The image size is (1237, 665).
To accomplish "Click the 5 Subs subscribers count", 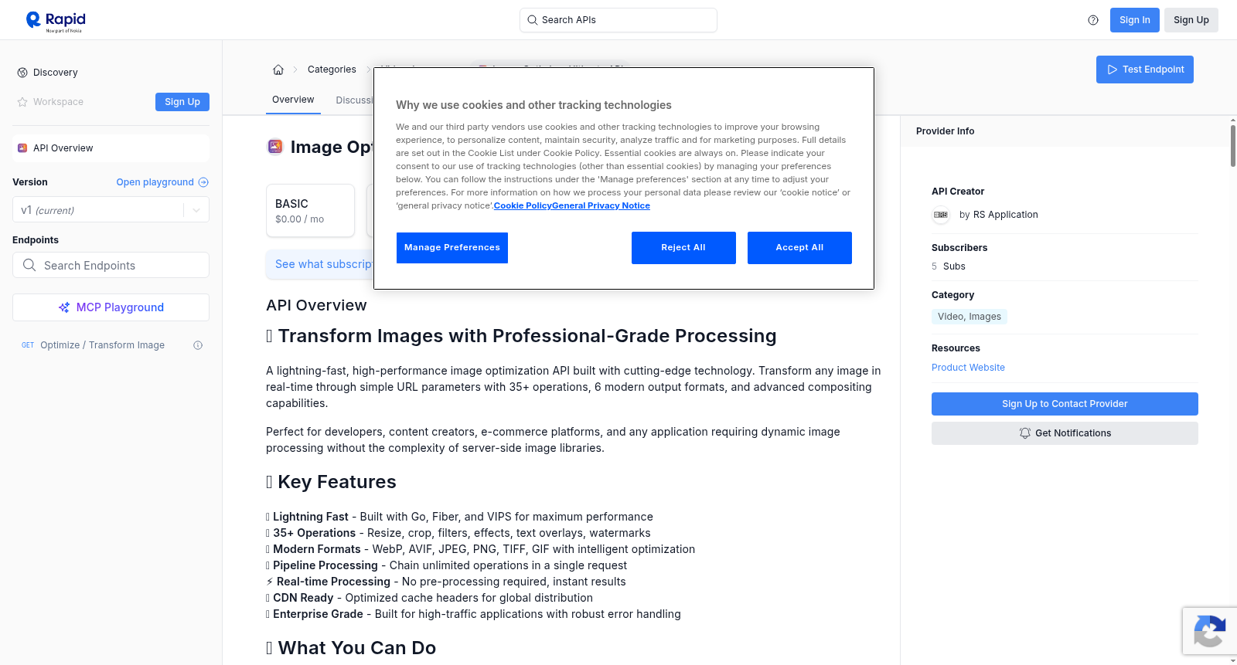I will (x=949, y=266).
